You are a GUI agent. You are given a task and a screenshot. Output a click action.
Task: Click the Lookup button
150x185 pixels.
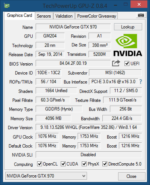pyautogui.click(x=128, y=27)
